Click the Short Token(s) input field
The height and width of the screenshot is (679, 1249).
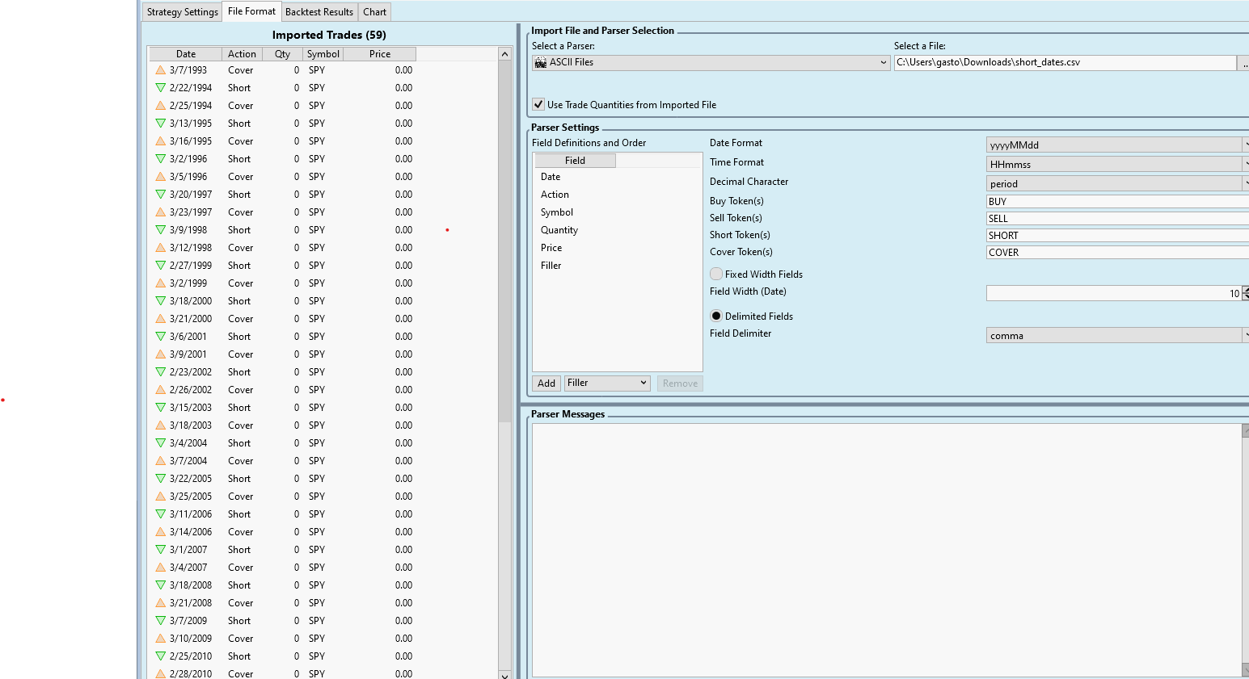point(1117,236)
